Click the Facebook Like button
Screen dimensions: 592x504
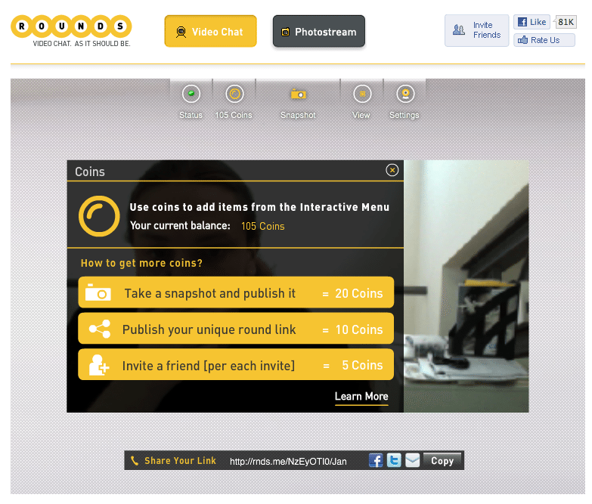(532, 22)
